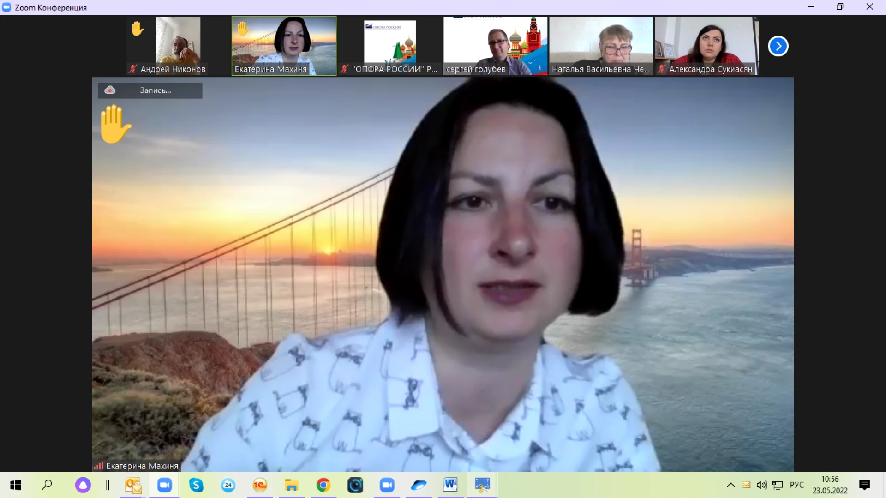Open Skype from the taskbar
Viewport: 886px width, 498px height.
[x=196, y=485]
